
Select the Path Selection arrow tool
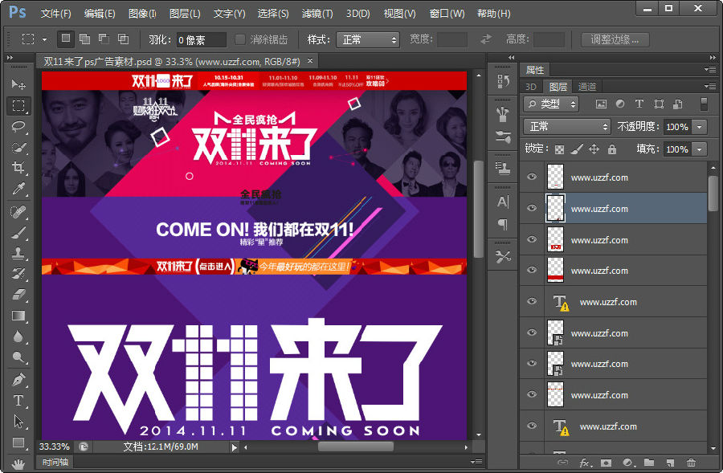click(x=18, y=422)
